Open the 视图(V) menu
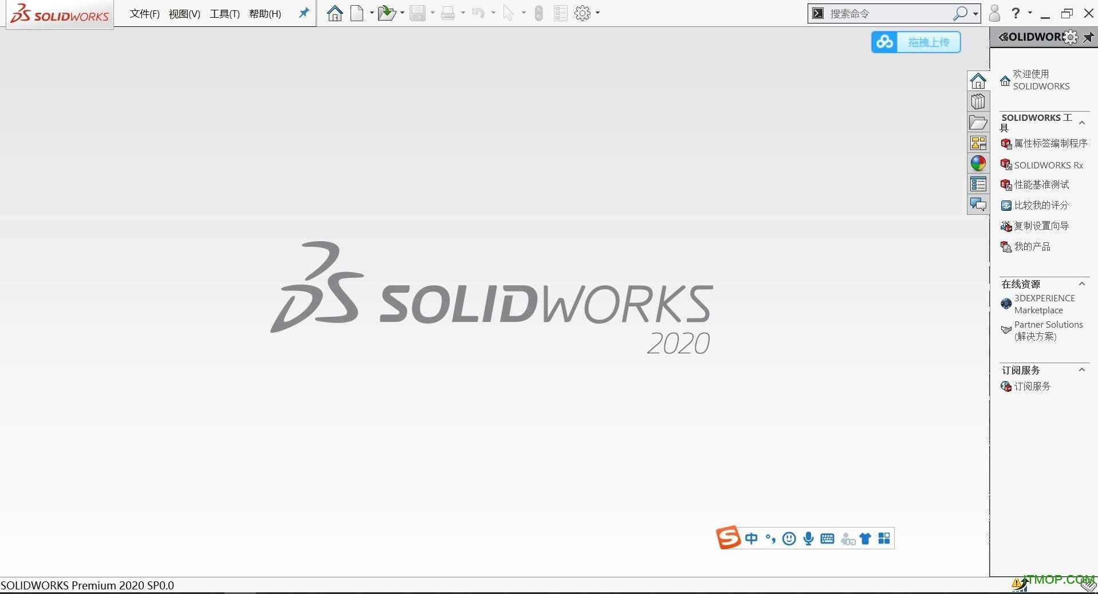The width and height of the screenshot is (1098, 594). pos(184,14)
